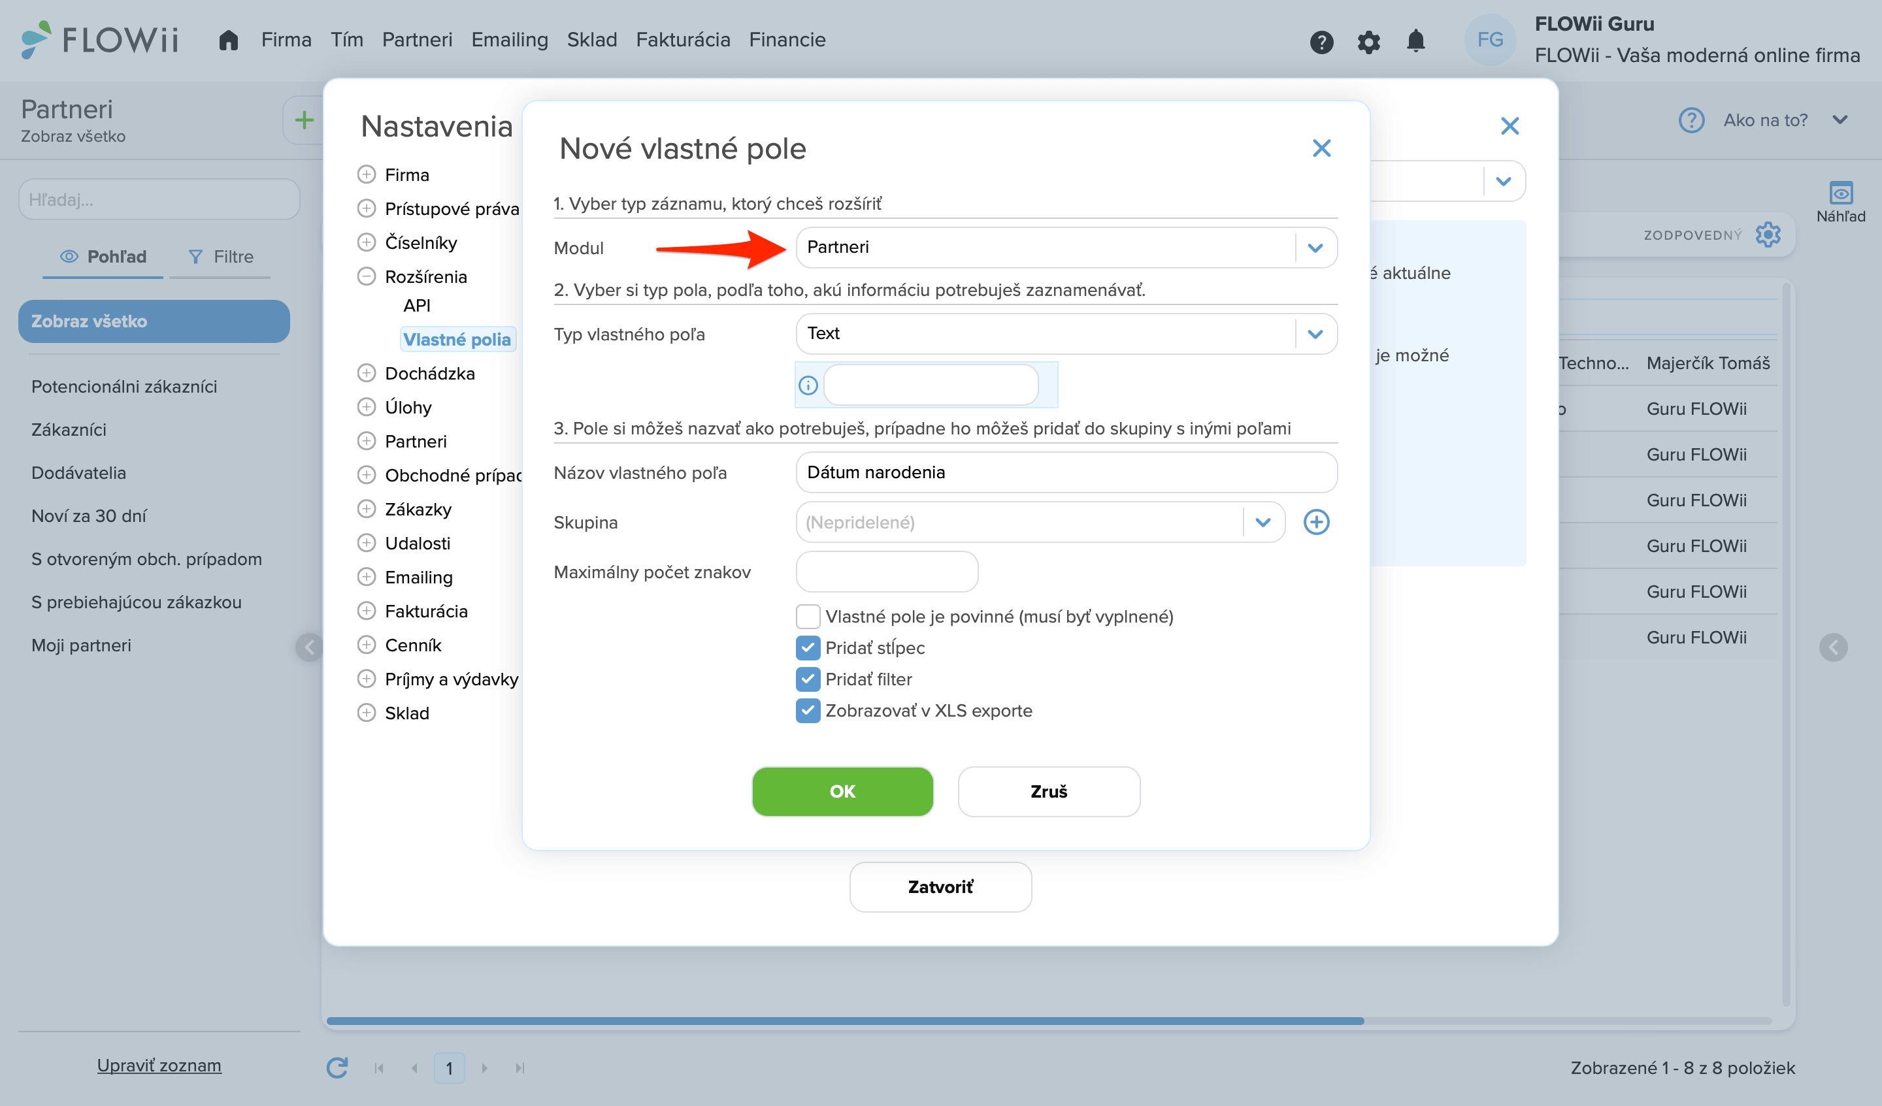
Task: Close the Nové vlastné pole dialog
Action: click(1321, 148)
